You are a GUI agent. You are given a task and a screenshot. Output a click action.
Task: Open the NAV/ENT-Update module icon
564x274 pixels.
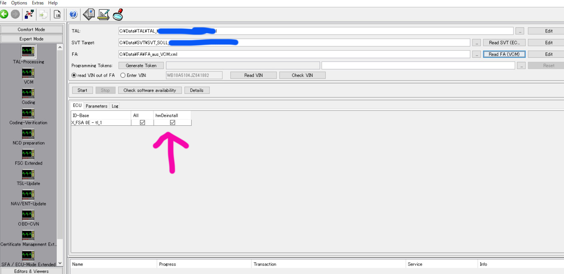click(x=28, y=195)
